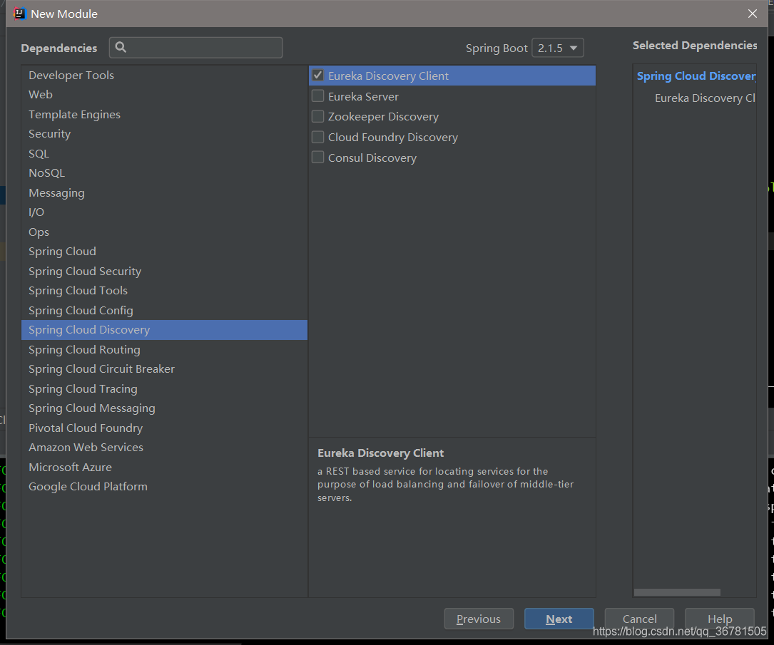Click the Cloud Foundry Discovery label text

click(x=393, y=138)
